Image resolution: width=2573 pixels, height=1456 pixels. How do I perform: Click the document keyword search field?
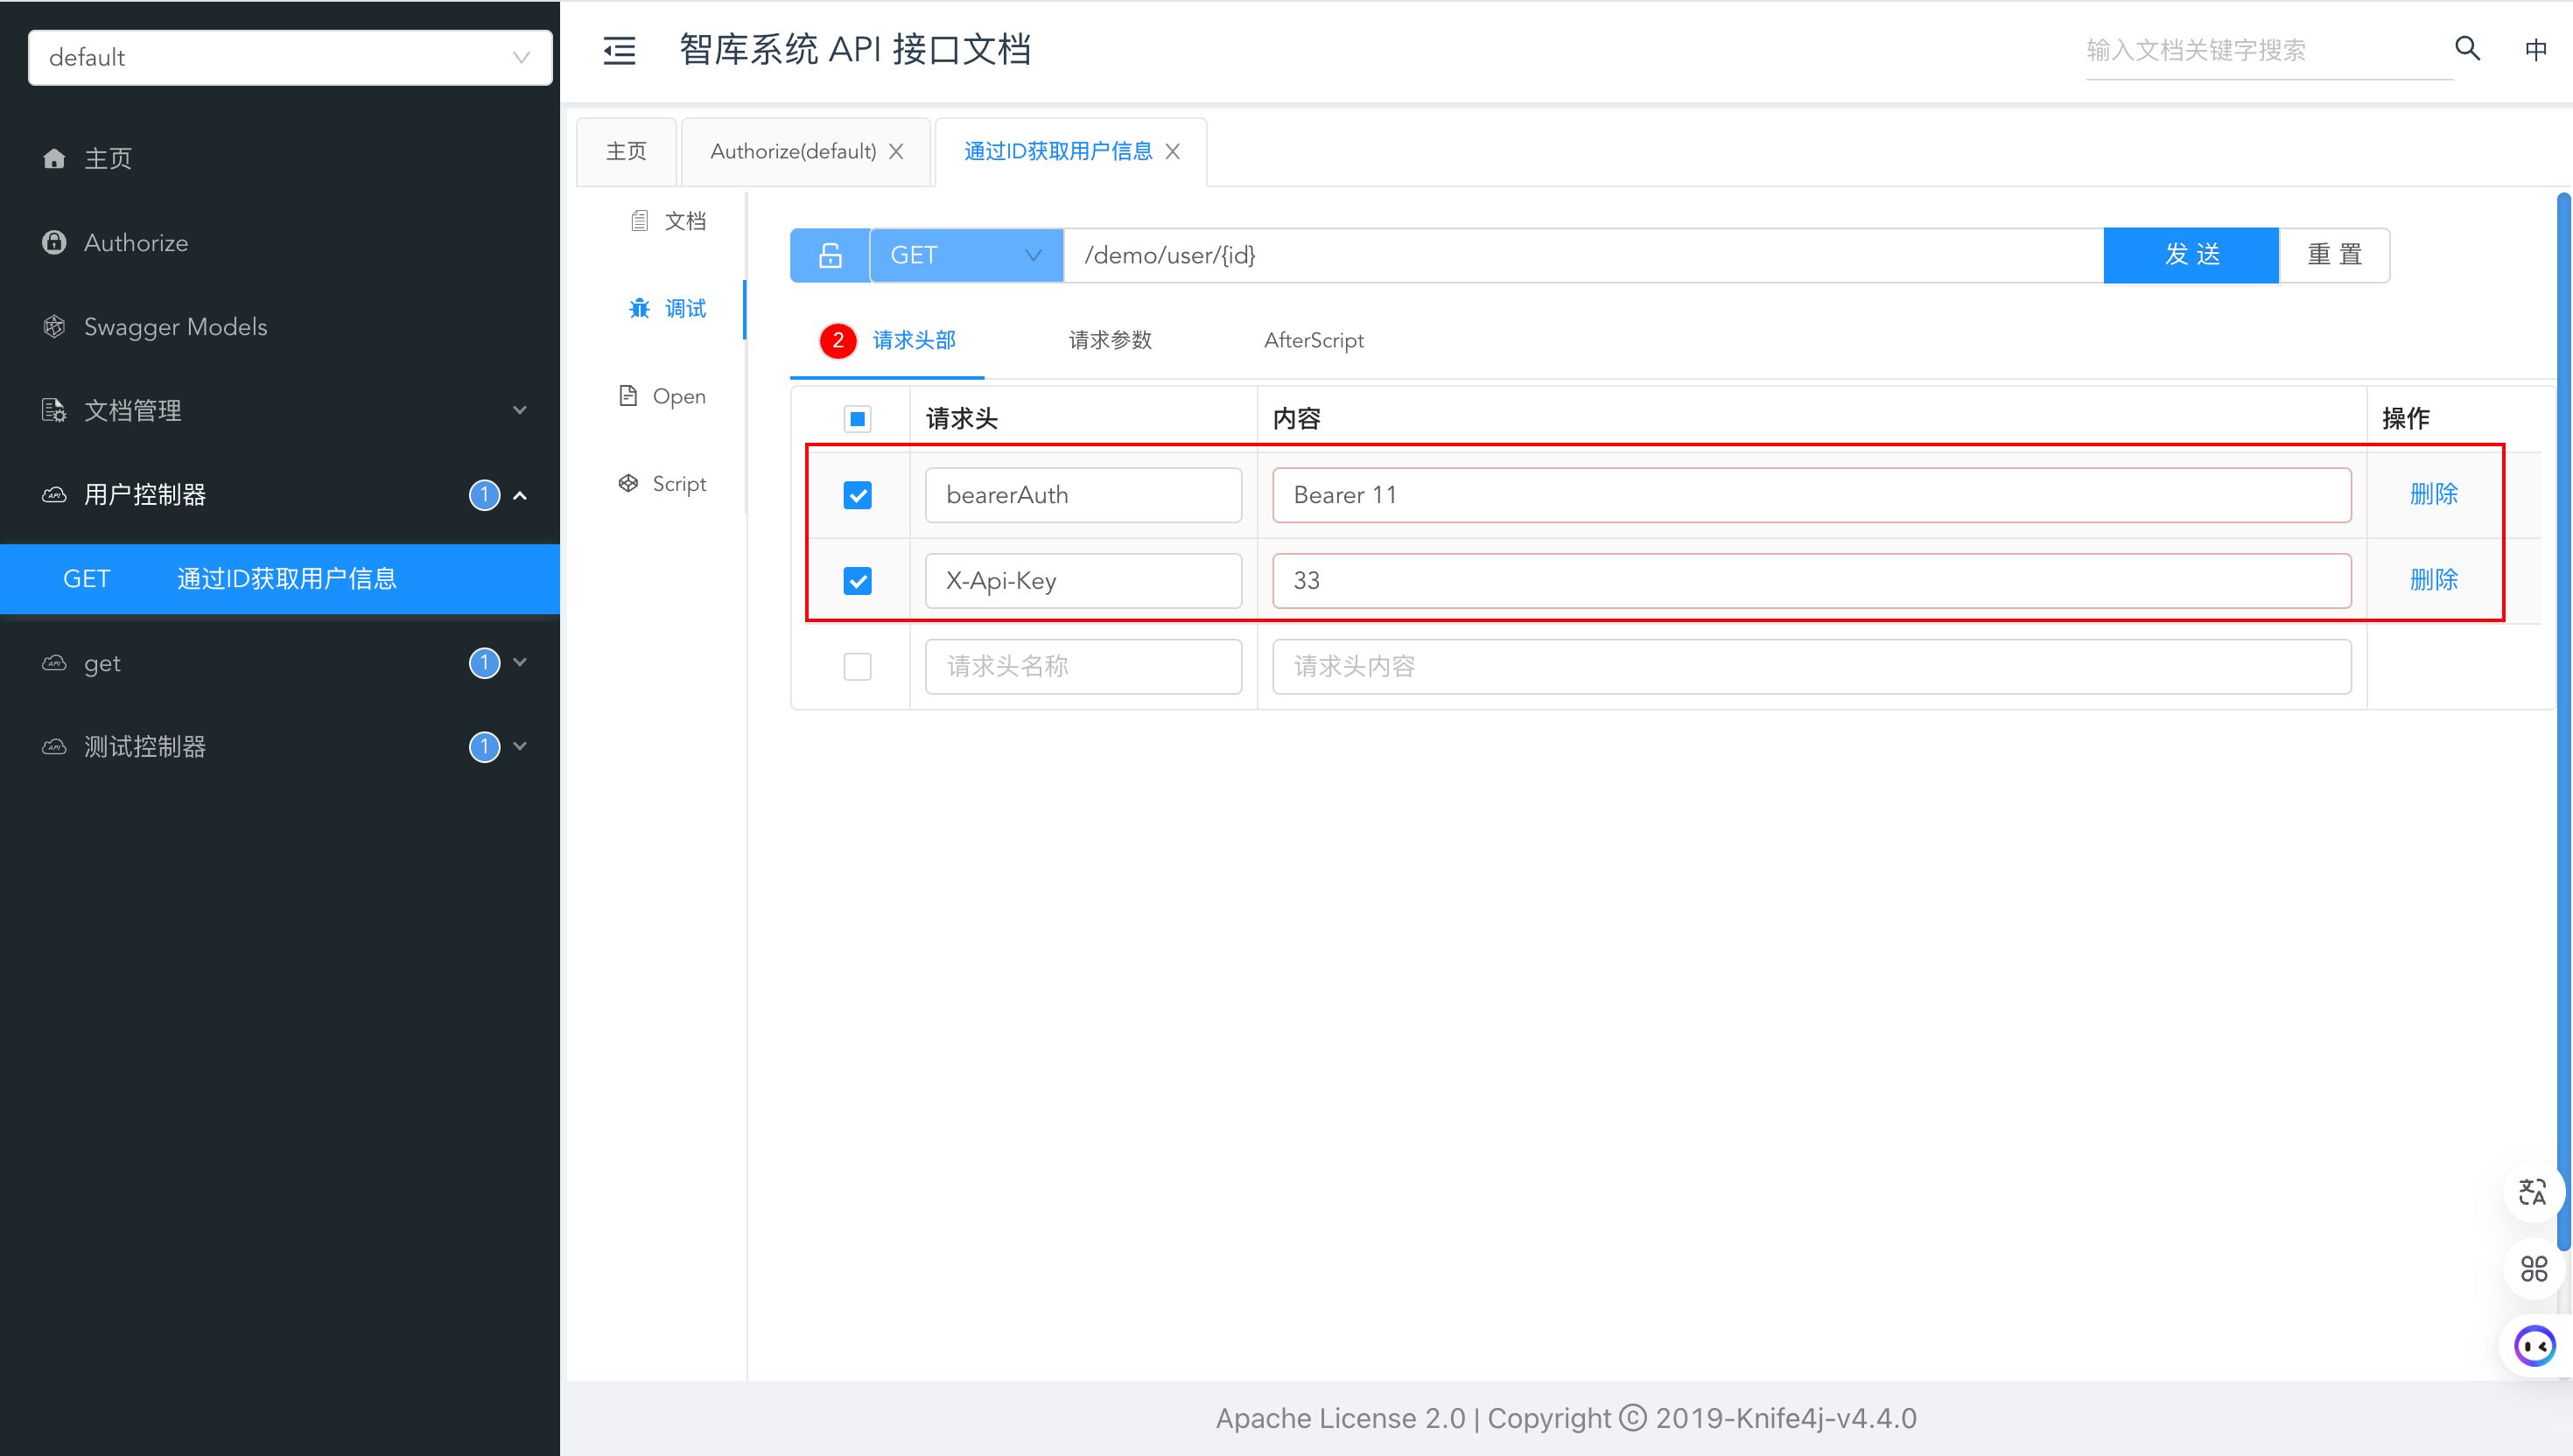(2268, 50)
